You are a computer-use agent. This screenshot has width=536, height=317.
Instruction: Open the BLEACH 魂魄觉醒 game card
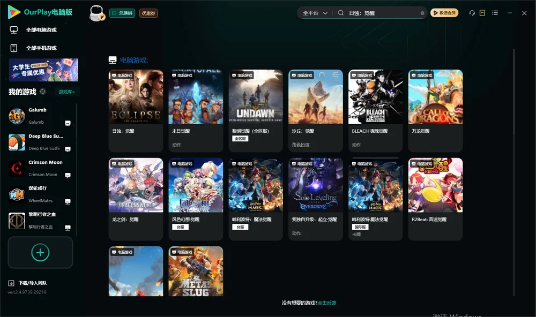pyautogui.click(x=376, y=111)
